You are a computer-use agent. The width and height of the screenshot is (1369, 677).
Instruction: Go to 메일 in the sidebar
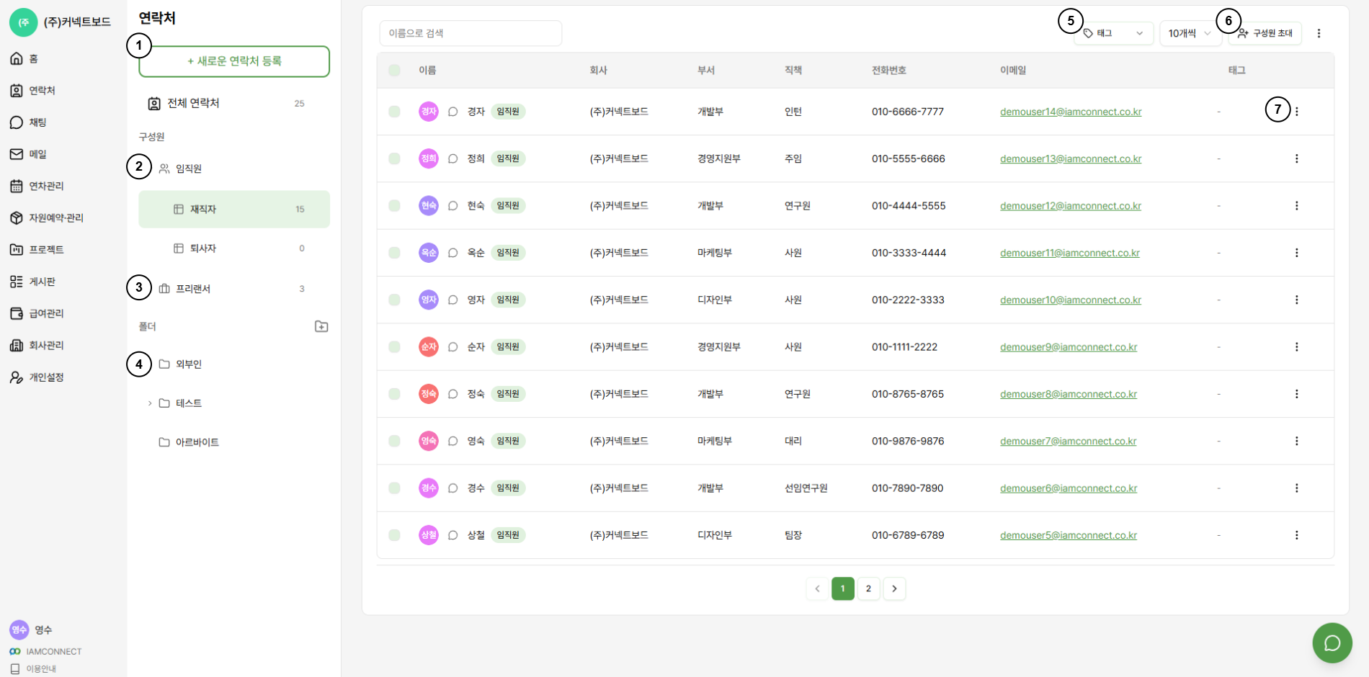point(29,154)
